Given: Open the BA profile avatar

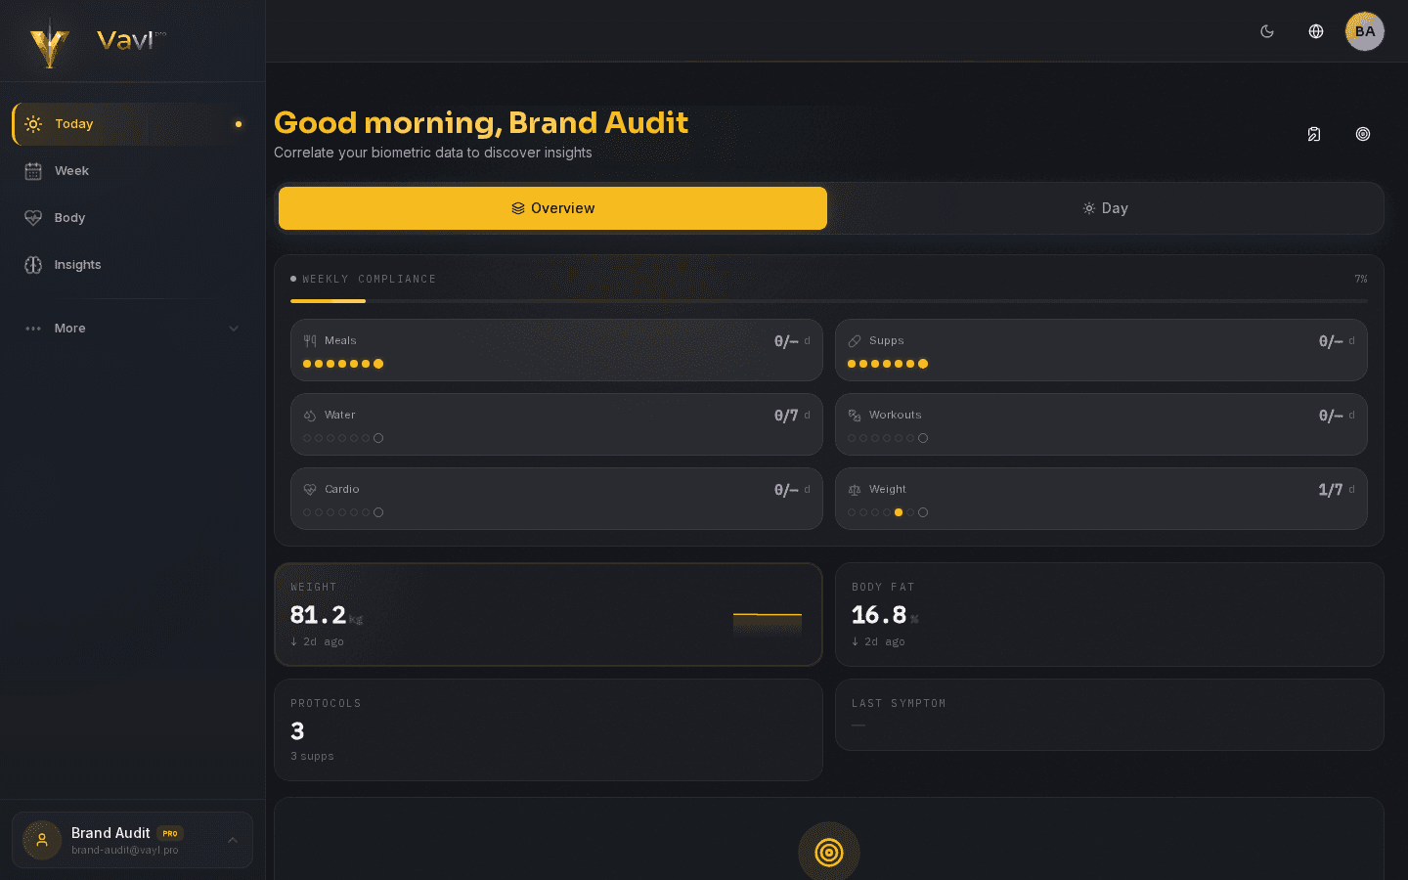Looking at the screenshot, I should (x=1365, y=31).
